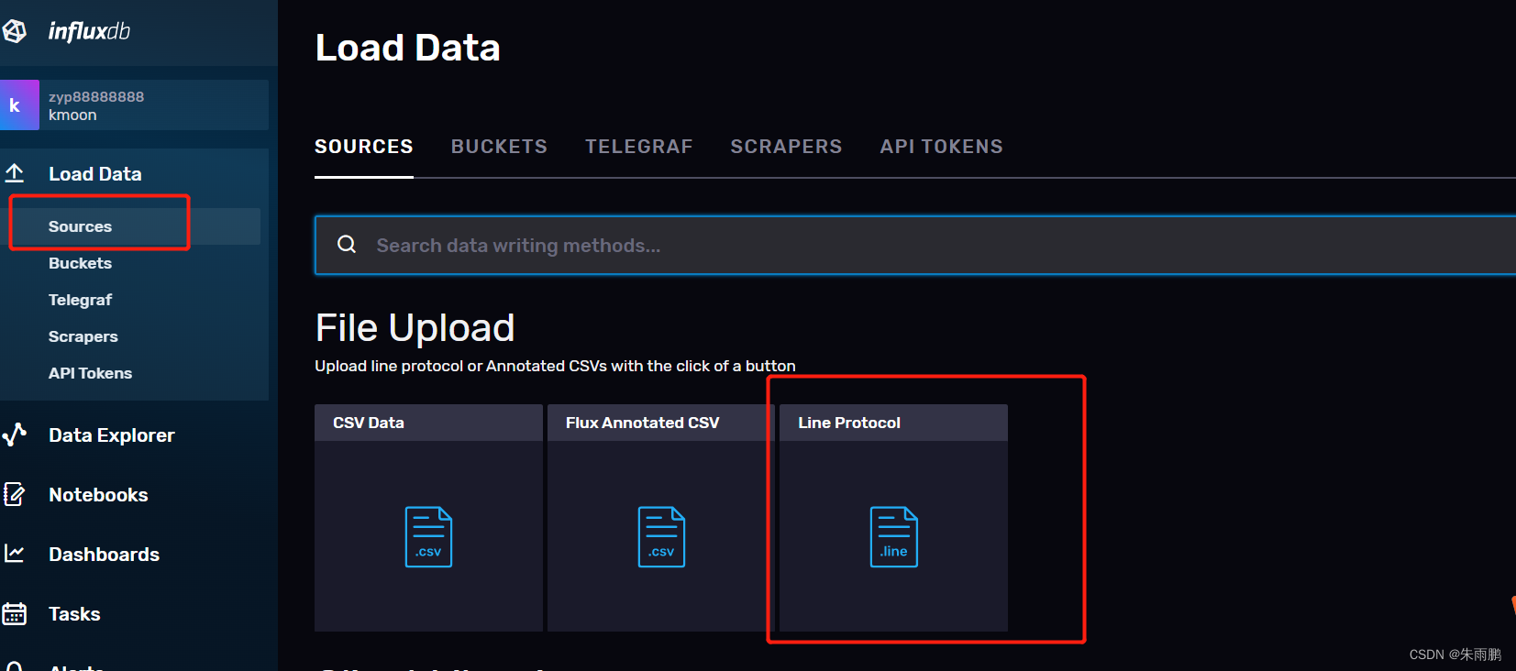Viewport: 1516px width, 671px height.
Task: Choose the Line Protocol card title
Action: coord(849,423)
